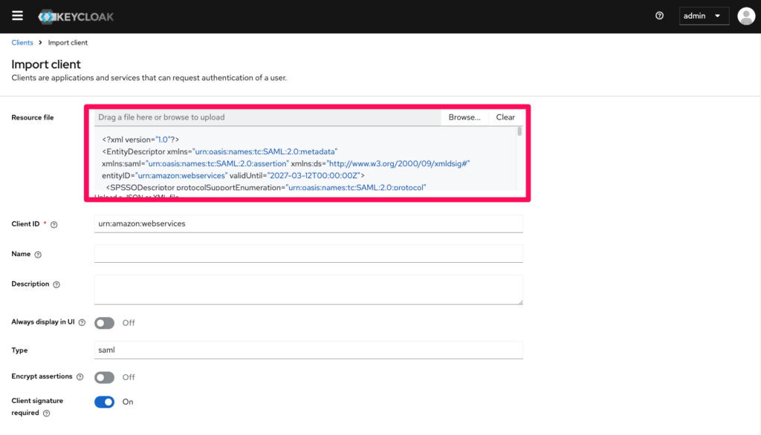Image resolution: width=761 pixels, height=435 pixels.
Task: Enable the Always display in UI toggle
Action: point(105,323)
